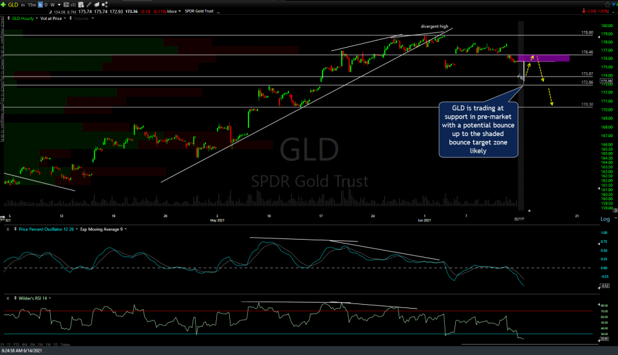Click the ellipsis after SPDR Gold Trust
Image resolution: width=618 pixels, height=355 pixels.
[x=218, y=12]
